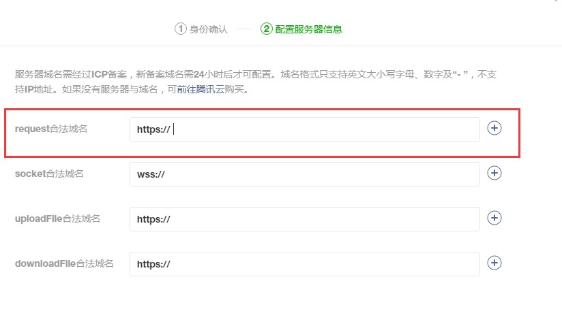Select the 配置服务器信息 step label

pos(308,29)
